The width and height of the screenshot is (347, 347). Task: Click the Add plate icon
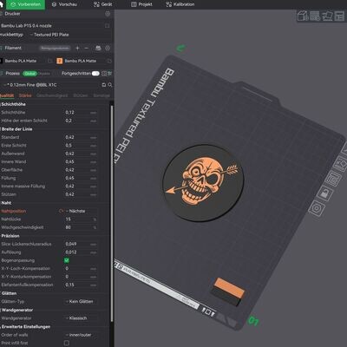315,16
